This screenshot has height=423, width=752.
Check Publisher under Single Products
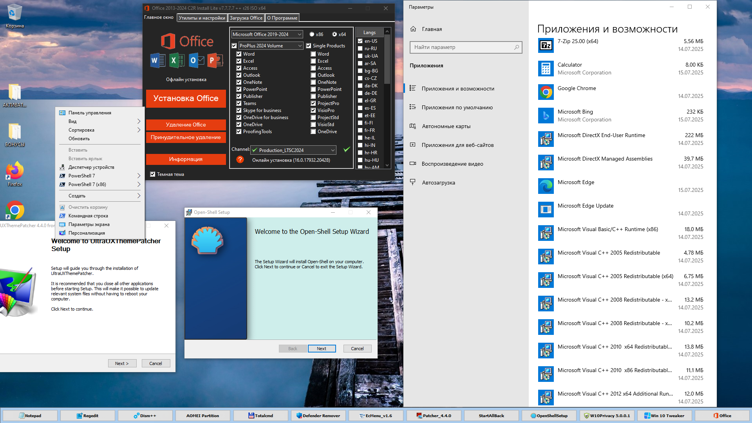pos(313,96)
